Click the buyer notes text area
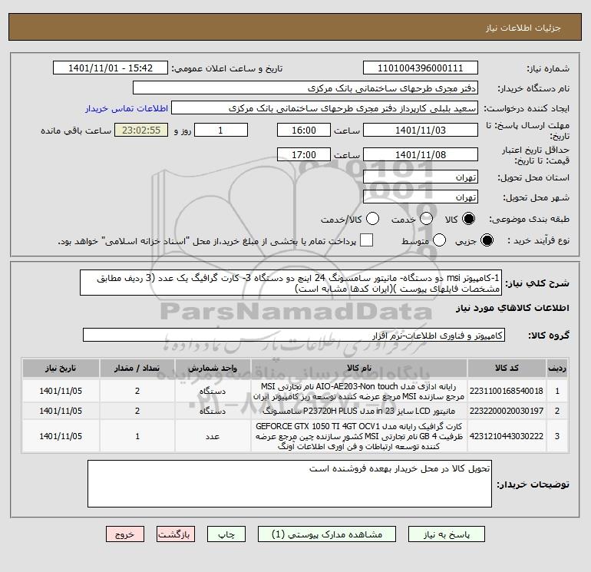 click(x=289, y=484)
